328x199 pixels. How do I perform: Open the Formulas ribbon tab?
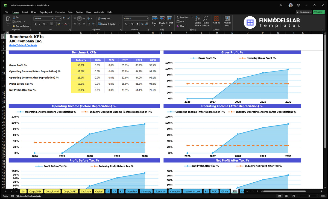60,12
